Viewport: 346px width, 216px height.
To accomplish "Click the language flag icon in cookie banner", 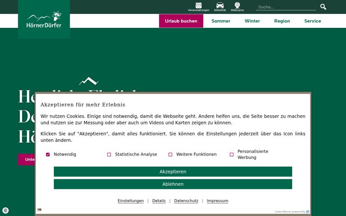I will coord(39,210).
